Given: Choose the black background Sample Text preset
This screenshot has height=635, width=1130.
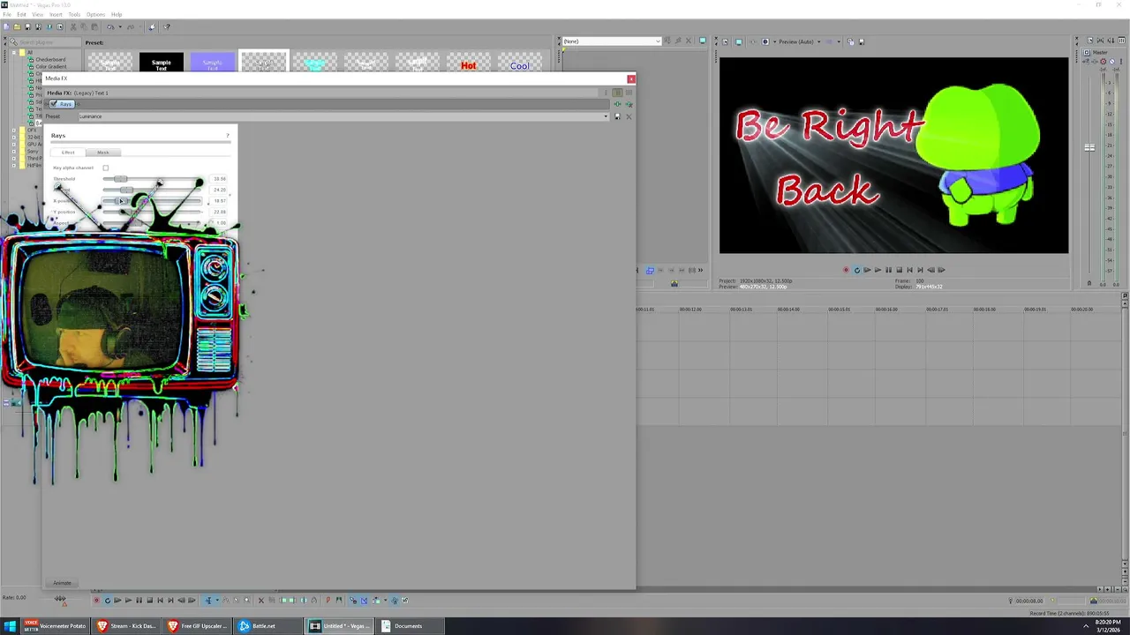Looking at the screenshot, I should 161,63.
